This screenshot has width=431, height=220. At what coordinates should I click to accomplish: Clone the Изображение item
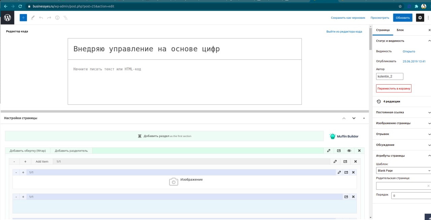(x=346, y=172)
